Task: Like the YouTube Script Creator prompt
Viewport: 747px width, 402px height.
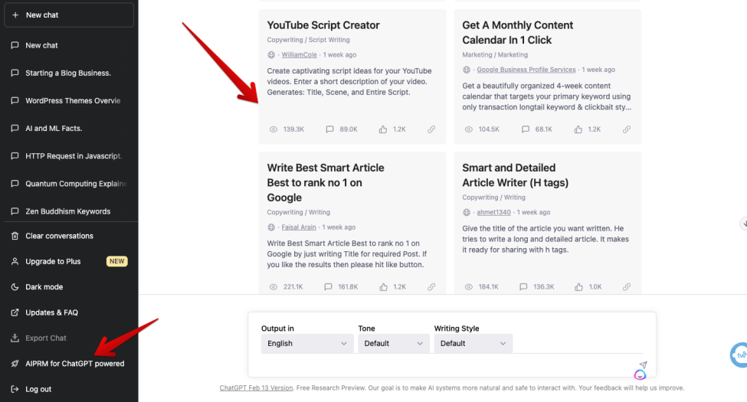Action: (383, 129)
